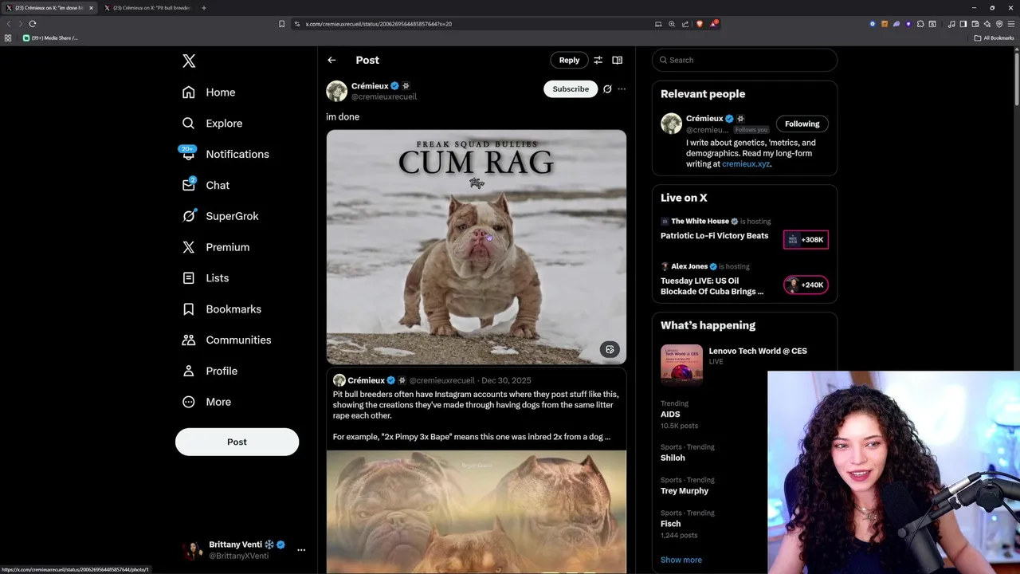The image size is (1020, 574).
Task: Click the Subscribe button
Action: (571, 88)
